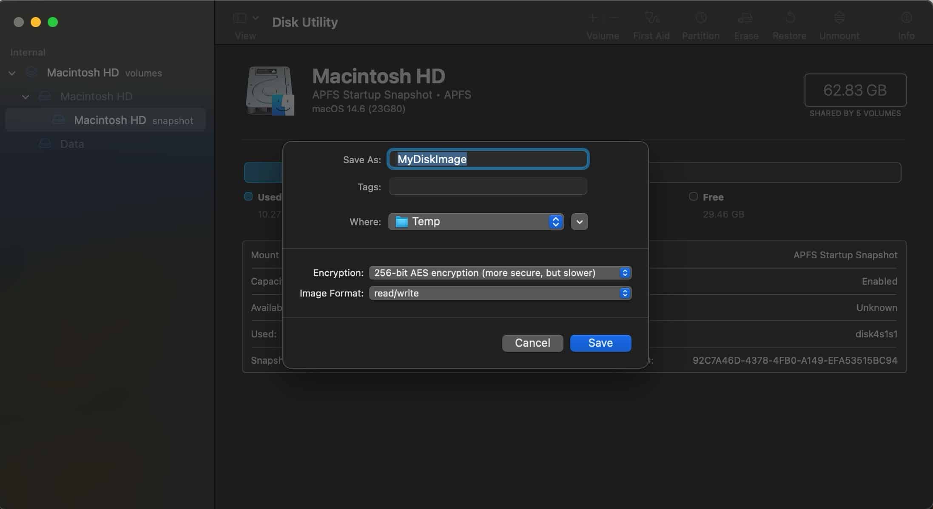Viewport: 933px width, 509px height.
Task: Click the green zoom window button
Action: [x=53, y=22]
